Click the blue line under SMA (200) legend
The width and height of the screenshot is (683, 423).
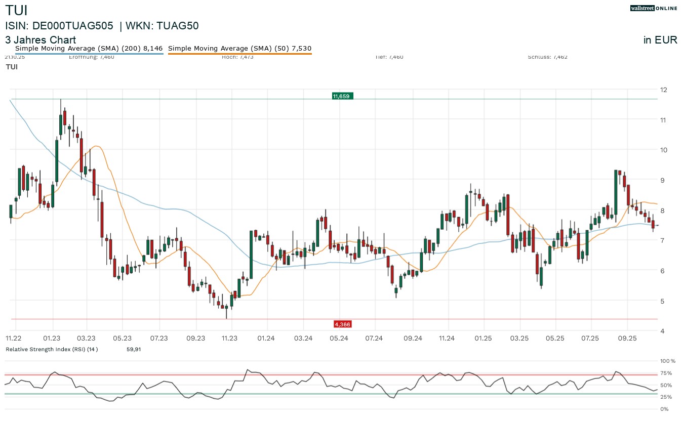(x=89, y=54)
